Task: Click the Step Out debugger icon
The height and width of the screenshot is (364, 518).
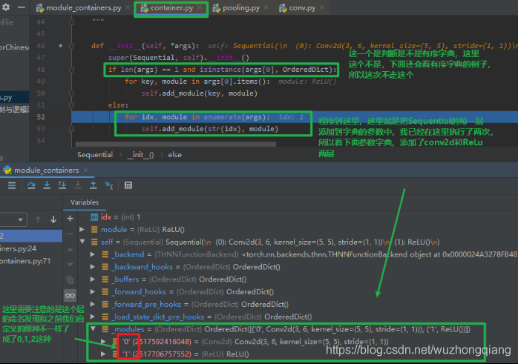Action: 94,185
